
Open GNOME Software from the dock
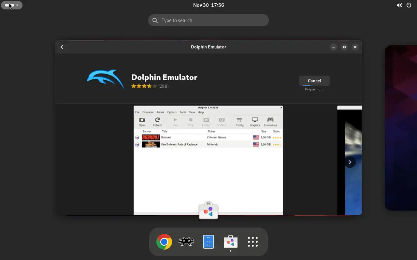click(x=231, y=242)
